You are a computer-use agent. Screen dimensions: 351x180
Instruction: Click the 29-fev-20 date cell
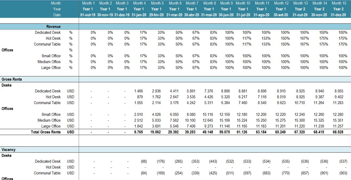pyautogui.click(x=156, y=15)
